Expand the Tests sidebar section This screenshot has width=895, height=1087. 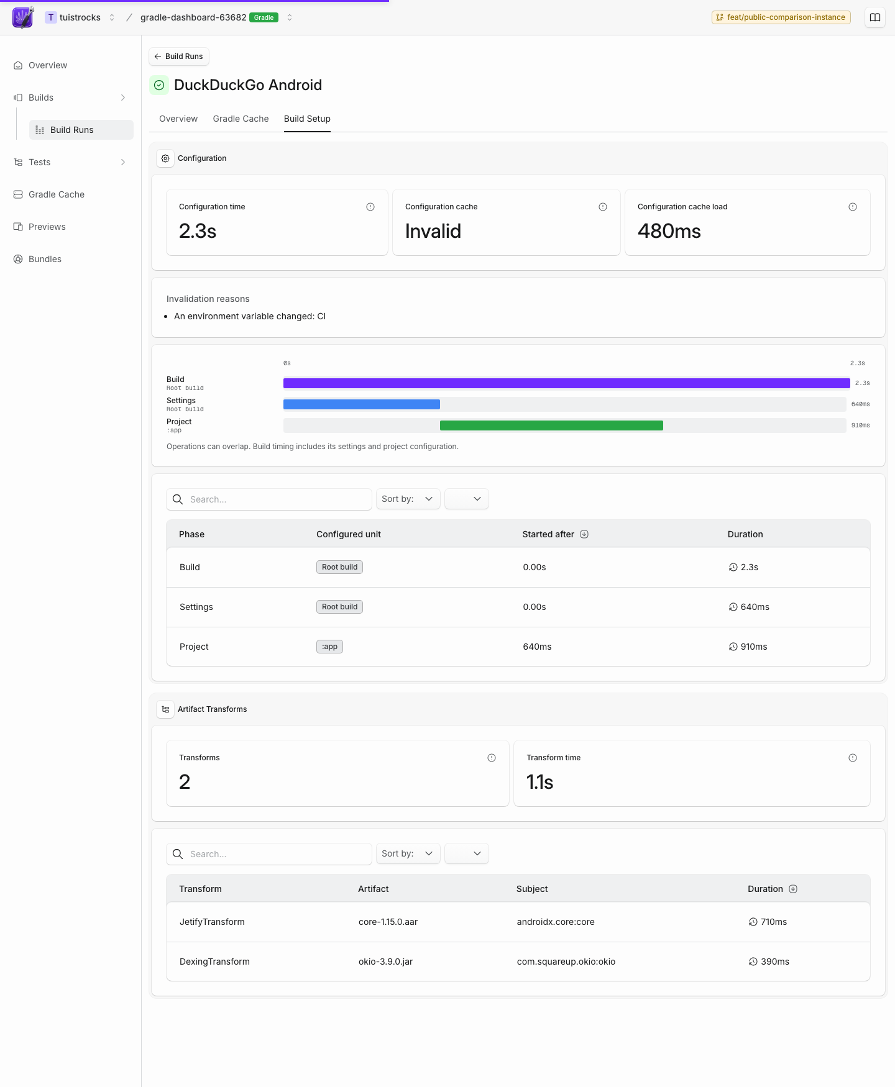tap(123, 162)
